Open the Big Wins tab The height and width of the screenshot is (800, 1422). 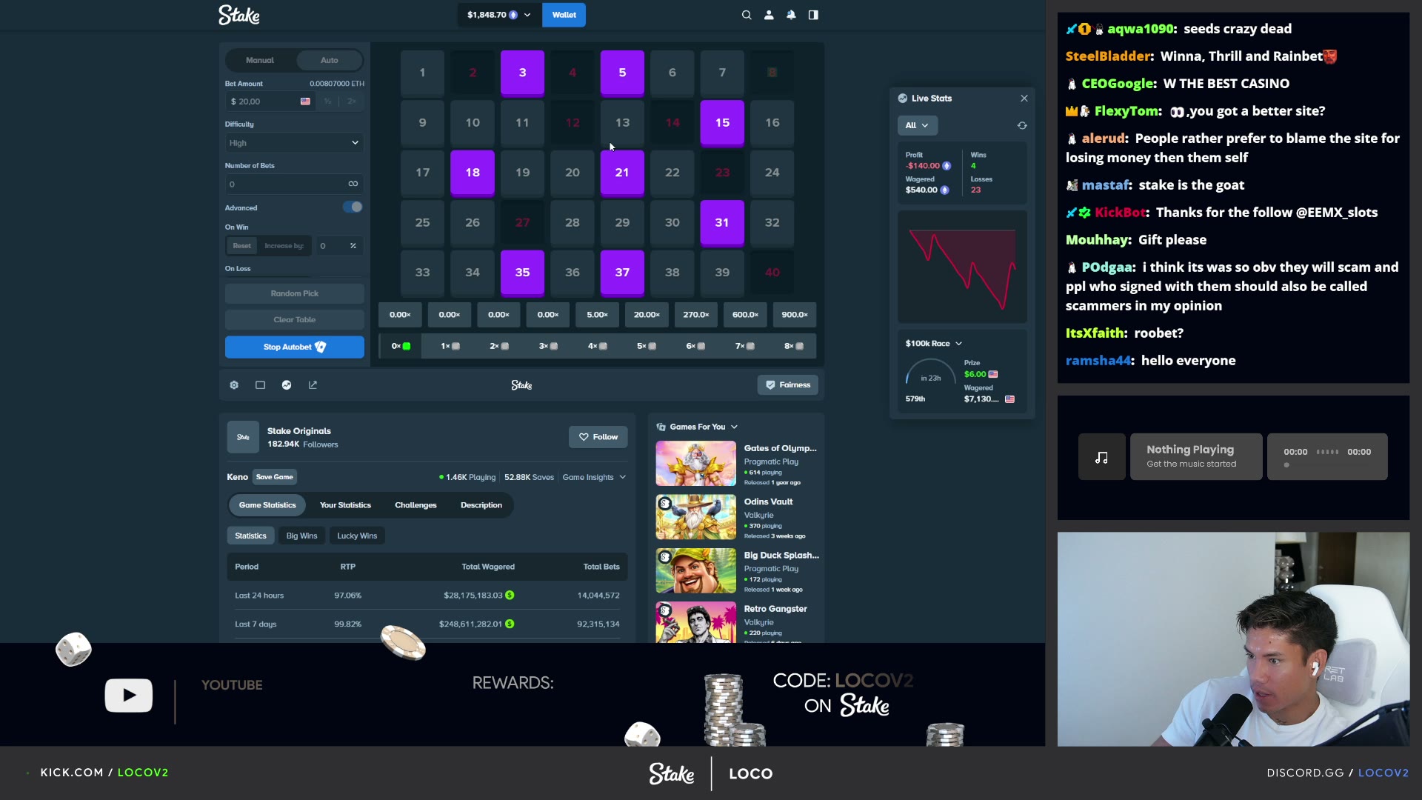(301, 536)
